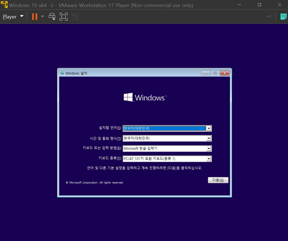This screenshot has height=241, width=288.
Task: Open the keyboard input method dropdown
Action: tap(209, 148)
